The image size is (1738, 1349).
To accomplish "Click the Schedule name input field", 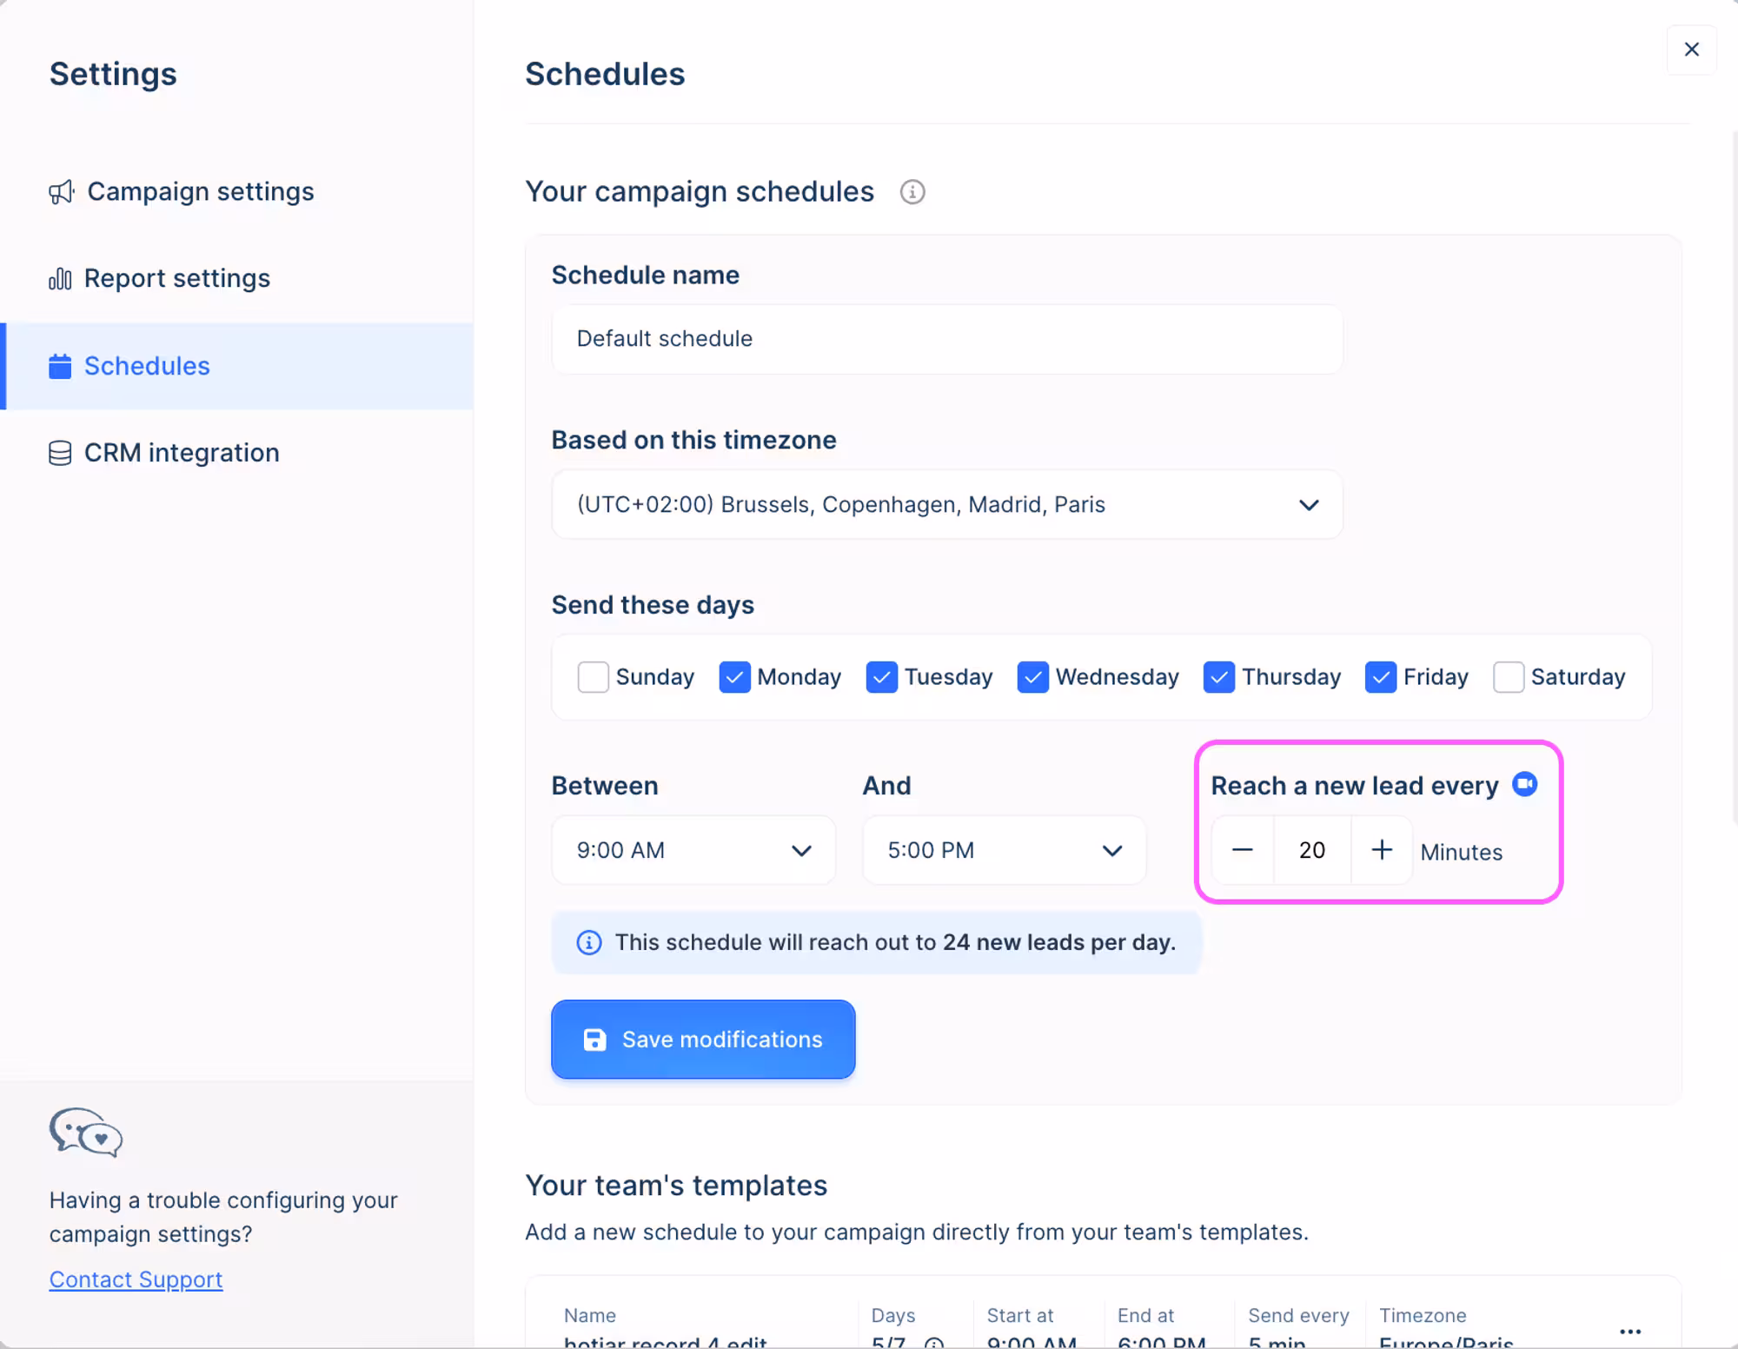I will (x=946, y=339).
